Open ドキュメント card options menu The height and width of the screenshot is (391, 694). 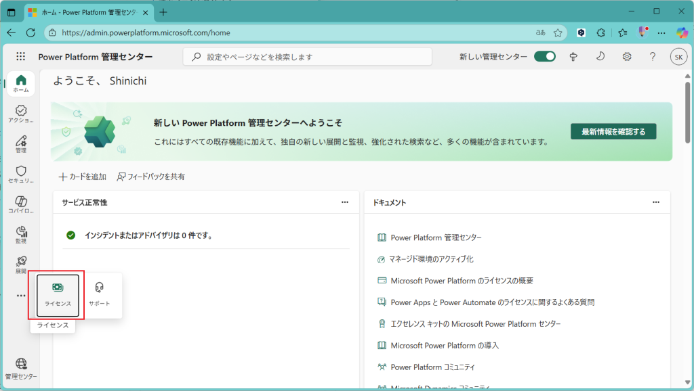[656, 202]
